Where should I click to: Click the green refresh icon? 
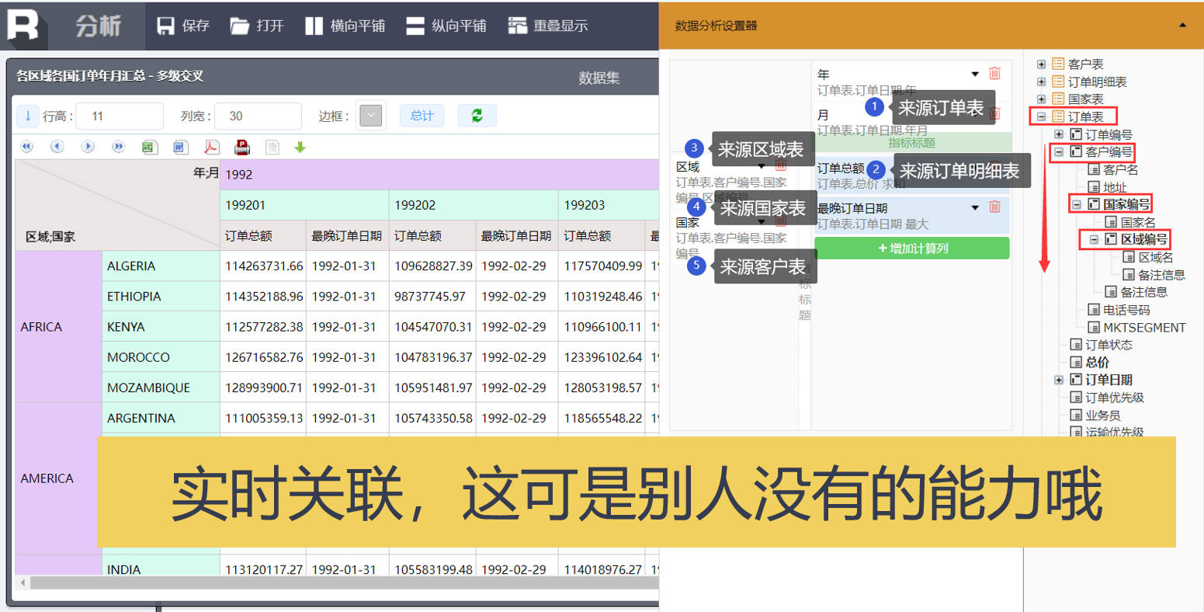click(x=477, y=116)
